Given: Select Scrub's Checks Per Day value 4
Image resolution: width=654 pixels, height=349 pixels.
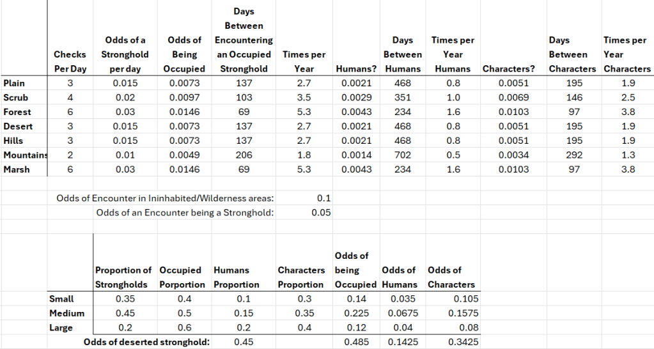Looking at the screenshot, I should [70, 98].
